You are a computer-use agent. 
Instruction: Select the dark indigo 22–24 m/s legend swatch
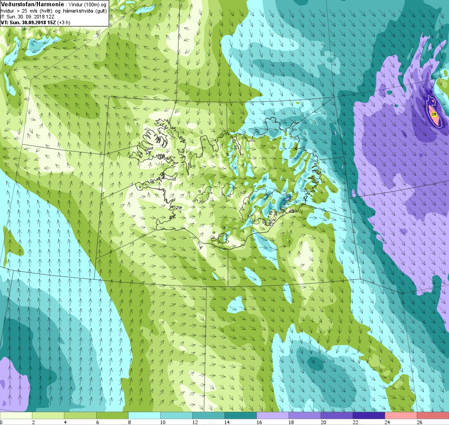369,416
